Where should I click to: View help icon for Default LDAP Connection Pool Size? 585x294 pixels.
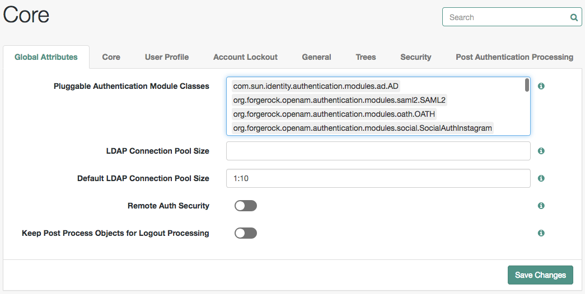(541, 178)
